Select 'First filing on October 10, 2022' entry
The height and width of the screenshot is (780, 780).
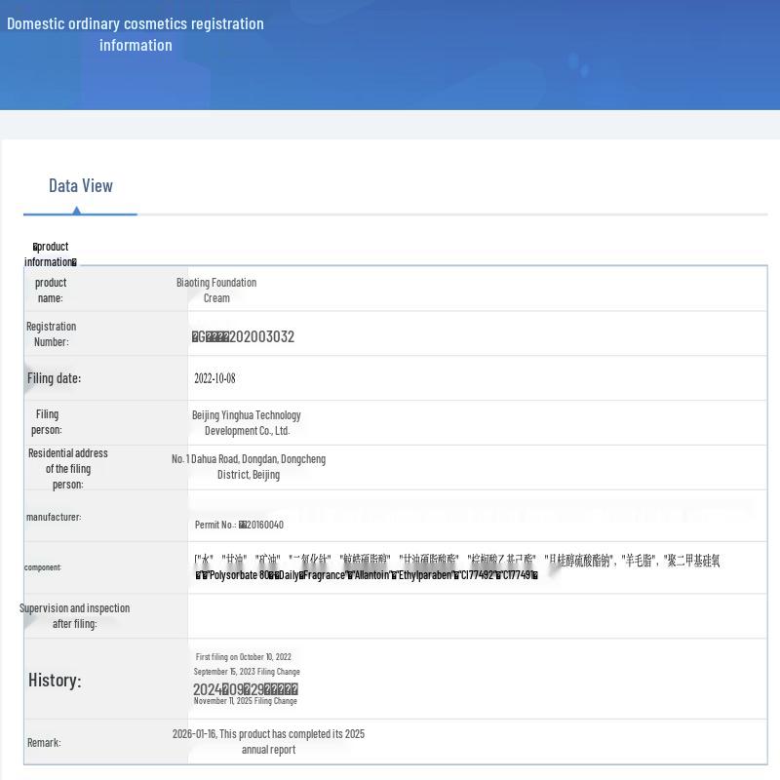tap(244, 657)
